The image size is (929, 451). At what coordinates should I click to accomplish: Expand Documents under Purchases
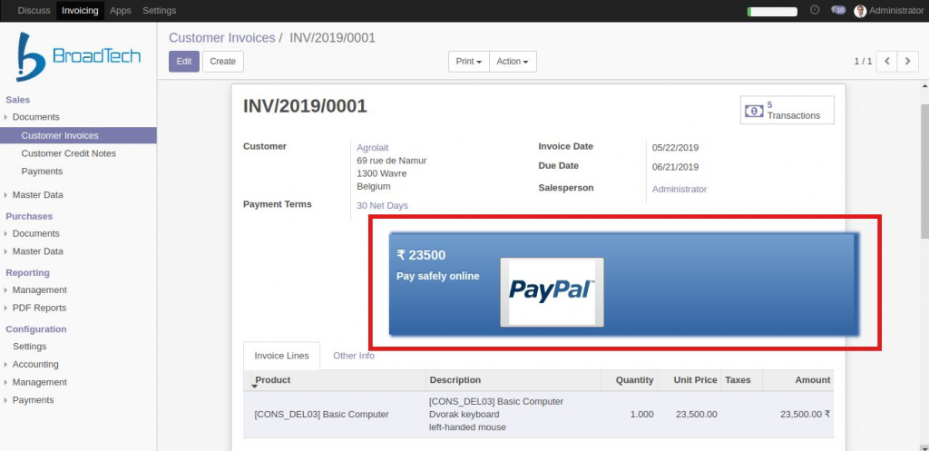[x=35, y=233]
